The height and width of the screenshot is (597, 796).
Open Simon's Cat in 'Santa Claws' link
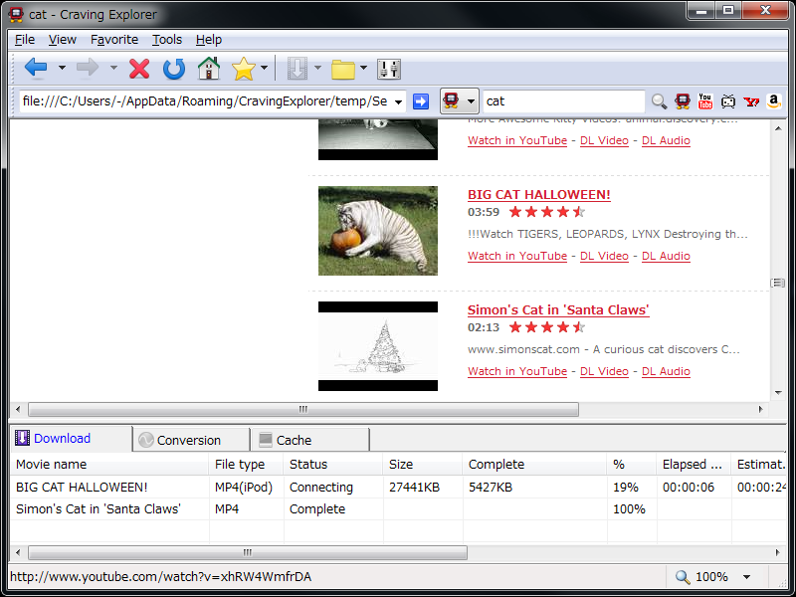point(558,309)
